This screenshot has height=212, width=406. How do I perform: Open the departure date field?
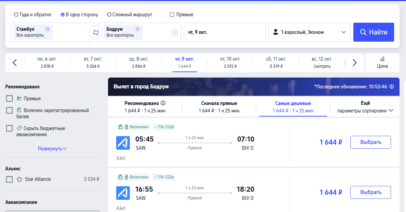tap(225, 32)
